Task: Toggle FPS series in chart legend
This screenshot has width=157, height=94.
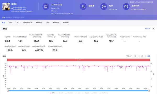Action: tap(52, 93)
